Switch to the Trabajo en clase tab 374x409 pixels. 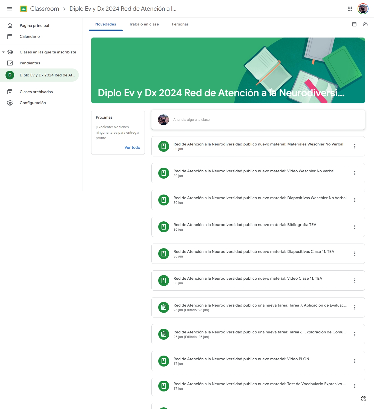(144, 24)
